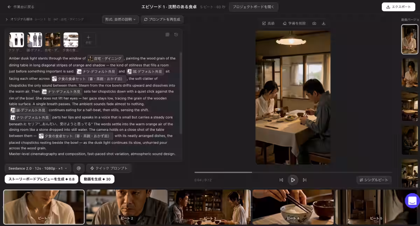Viewport: 420px width, 226px height.
Task: Download the video with download icon
Action: (323, 23)
